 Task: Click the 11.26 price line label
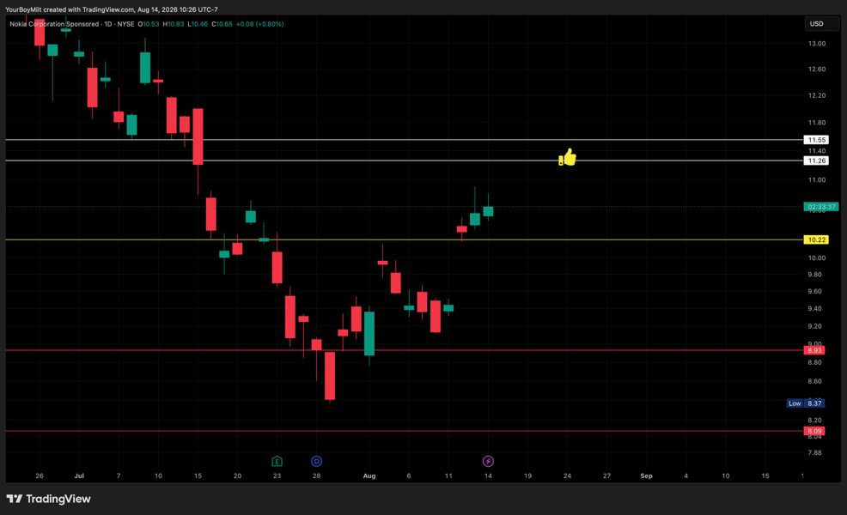[x=816, y=161]
